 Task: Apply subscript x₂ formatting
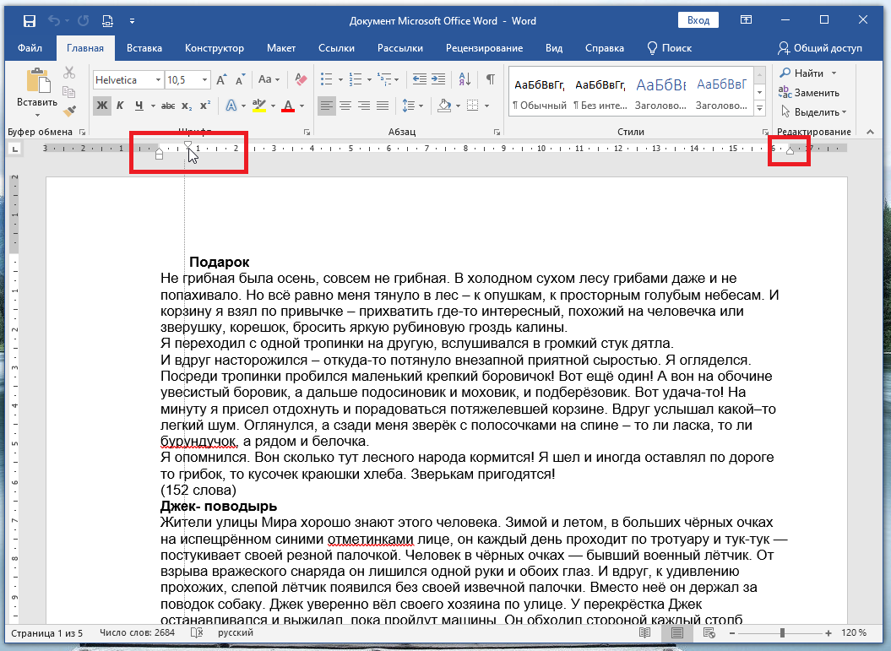(187, 106)
